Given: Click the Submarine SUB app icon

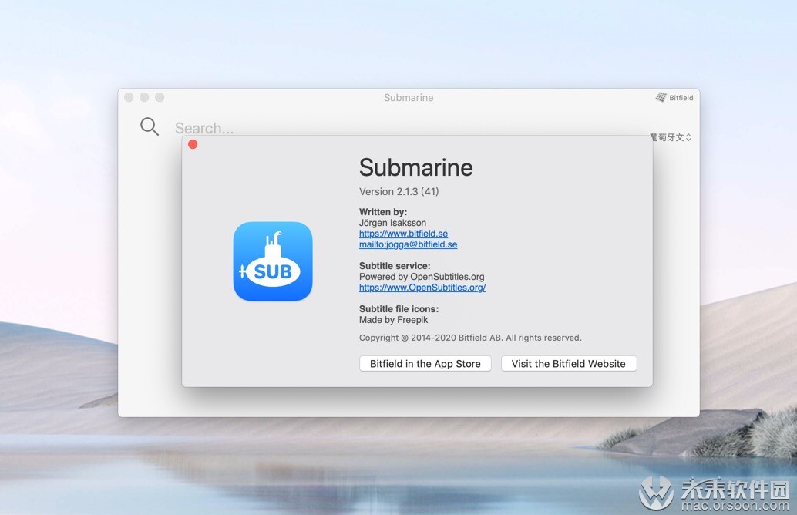Looking at the screenshot, I should (x=273, y=261).
